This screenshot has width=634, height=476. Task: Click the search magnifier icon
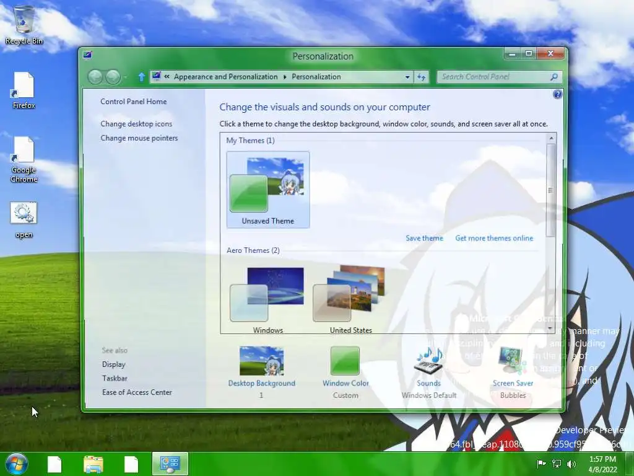554,76
